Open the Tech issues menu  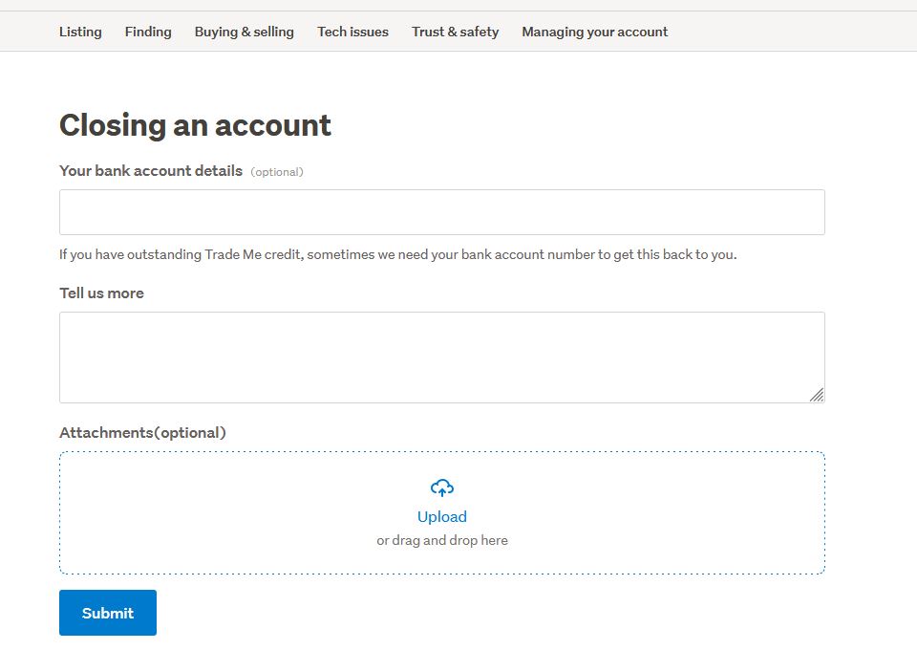coord(352,32)
